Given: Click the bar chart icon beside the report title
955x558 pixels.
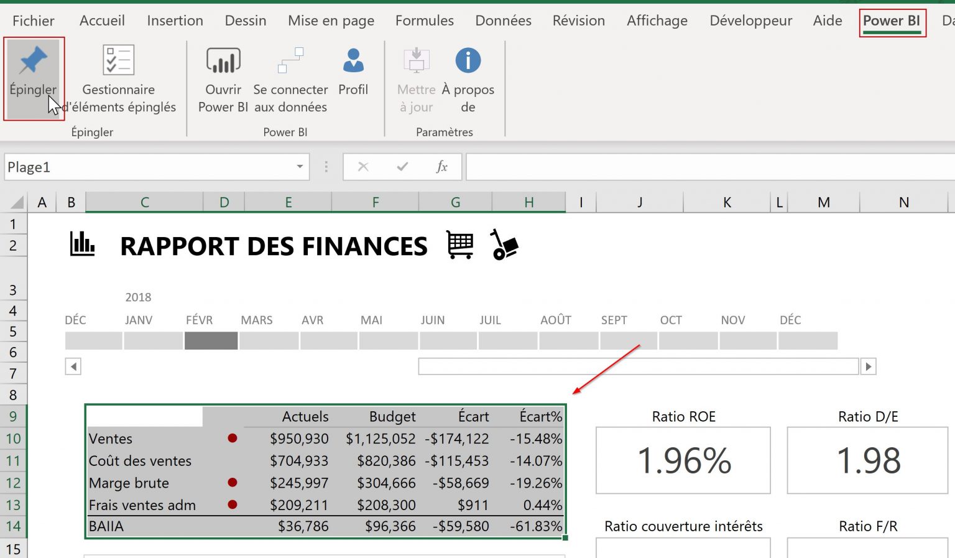Looking at the screenshot, I should click(x=83, y=244).
